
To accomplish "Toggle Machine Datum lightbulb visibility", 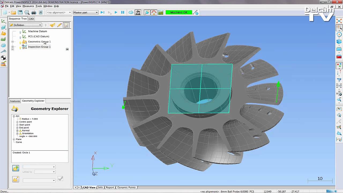I will pos(20,32).
